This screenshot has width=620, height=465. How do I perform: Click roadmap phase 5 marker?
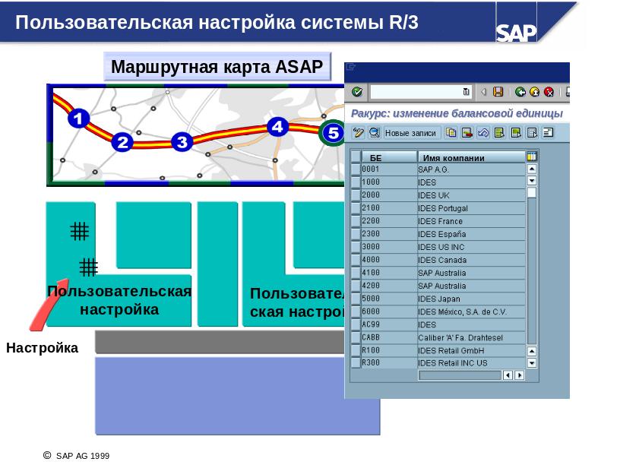(x=333, y=133)
